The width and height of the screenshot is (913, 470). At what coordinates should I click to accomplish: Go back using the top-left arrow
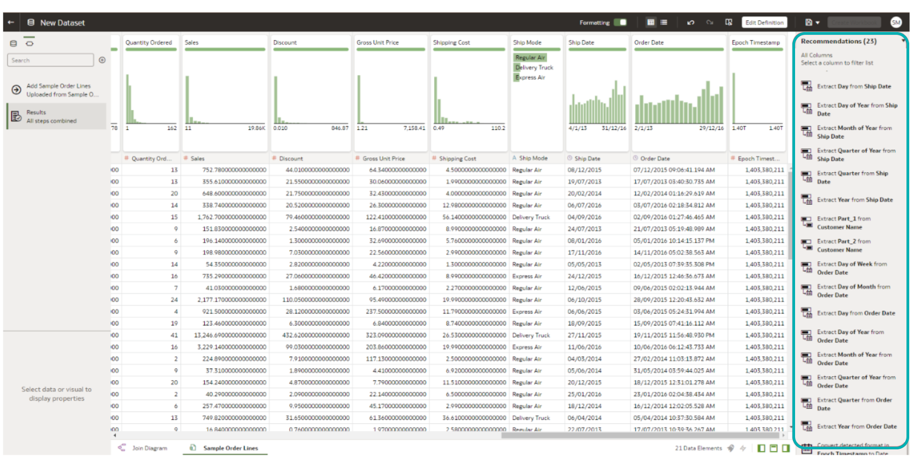pyautogui.click(x=11, y=22)
